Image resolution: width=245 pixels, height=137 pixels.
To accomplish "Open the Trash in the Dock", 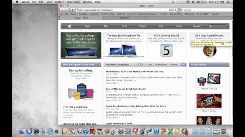I will pos(224,131).
